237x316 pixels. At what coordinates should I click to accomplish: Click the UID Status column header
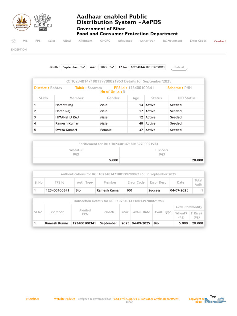187,98
